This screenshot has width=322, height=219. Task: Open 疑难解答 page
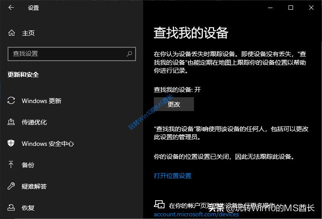34,186
